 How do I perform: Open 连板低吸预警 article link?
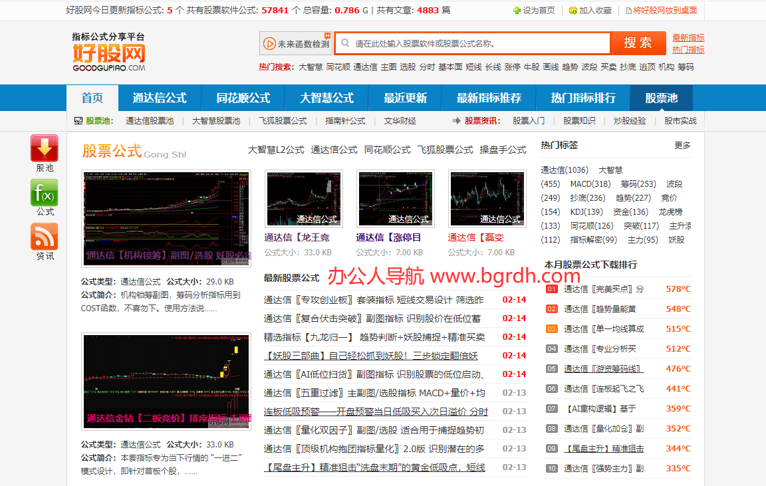376,412
